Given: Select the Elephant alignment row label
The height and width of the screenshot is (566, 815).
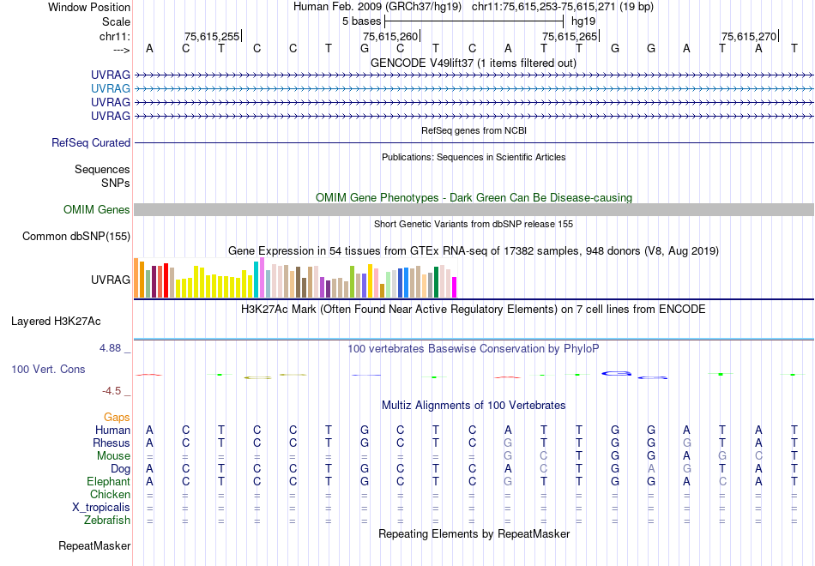Looking at the screenshot, I should click(109, 481).
